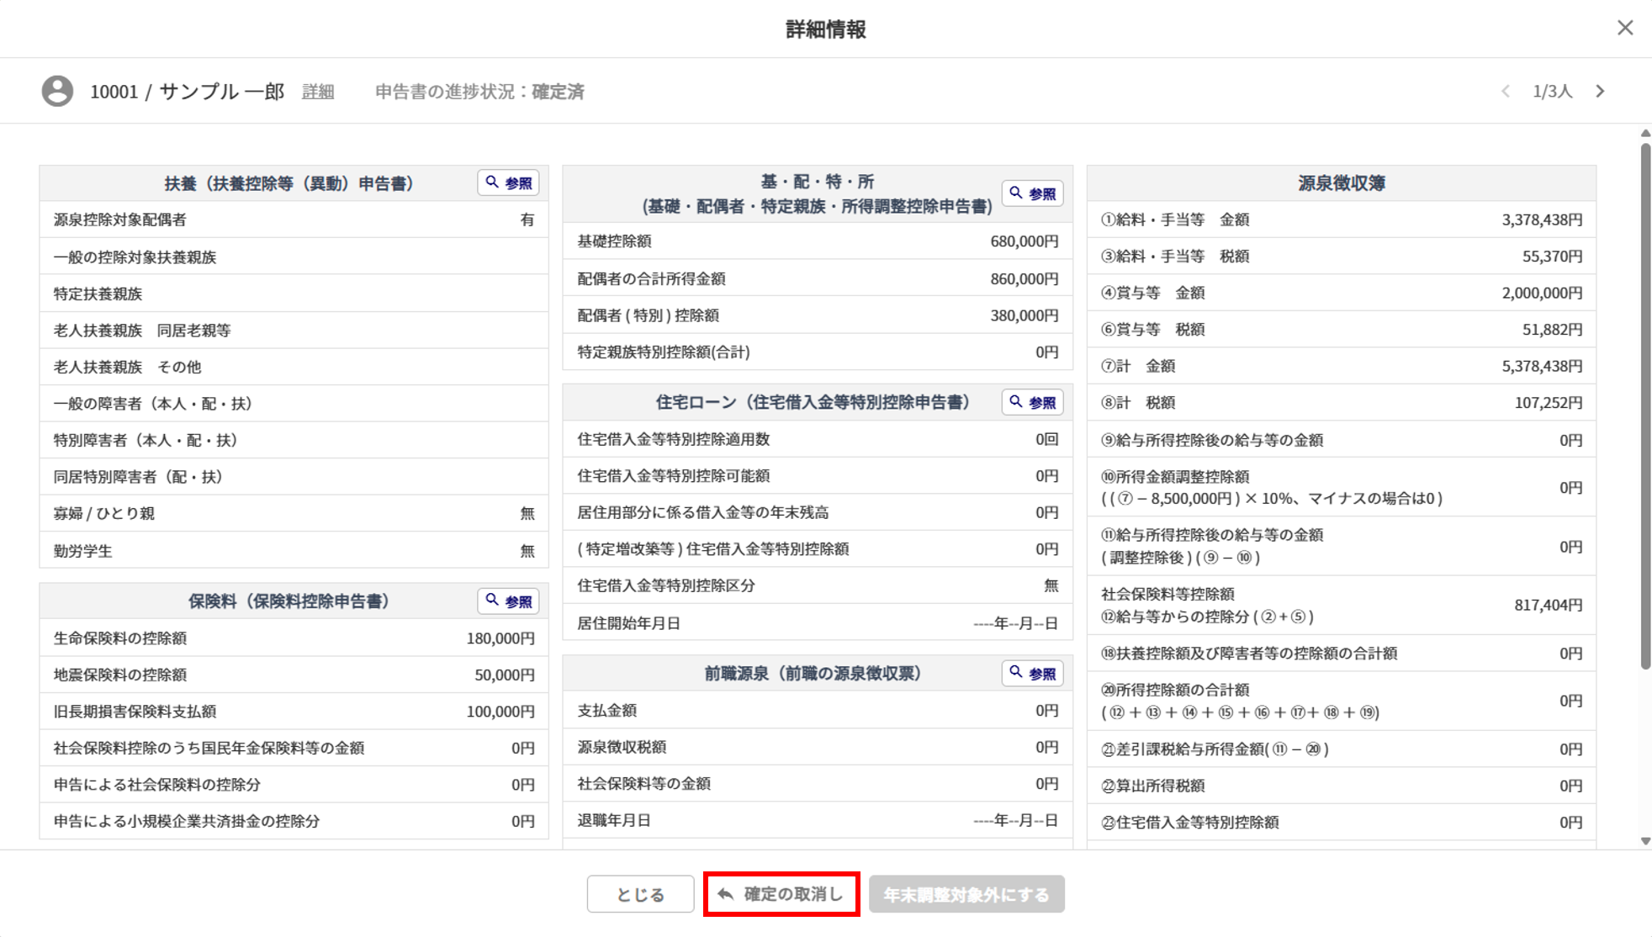Screen dimensions: 1652x937
Task: Click the 1/3人 page counter
Action: pyautogui.click(x=1552, y=91)
